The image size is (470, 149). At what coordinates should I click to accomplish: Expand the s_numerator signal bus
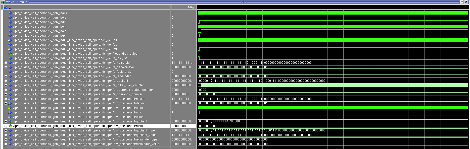(x=6, y=63)
